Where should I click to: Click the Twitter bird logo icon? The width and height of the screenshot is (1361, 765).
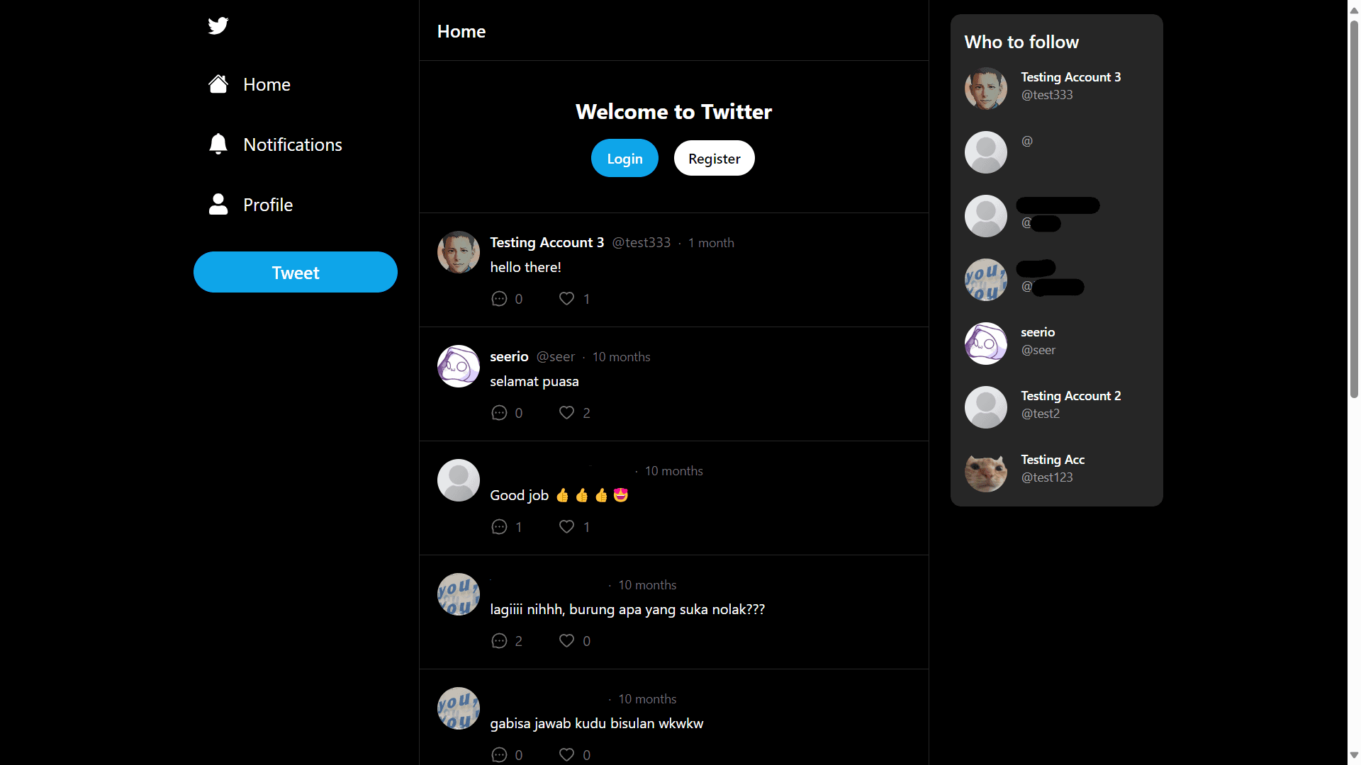coord(218,25)
